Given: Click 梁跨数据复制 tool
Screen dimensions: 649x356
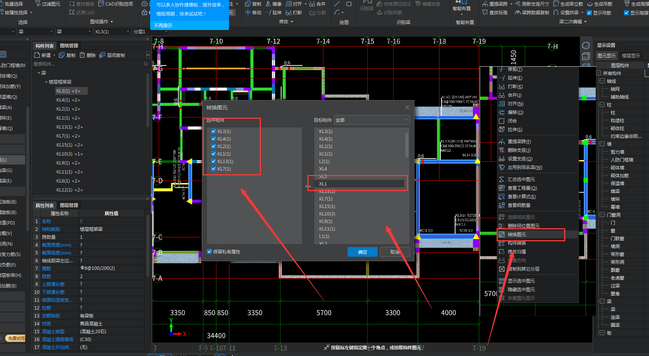Looking at the screenshot, I should click(x=532, y=12).
